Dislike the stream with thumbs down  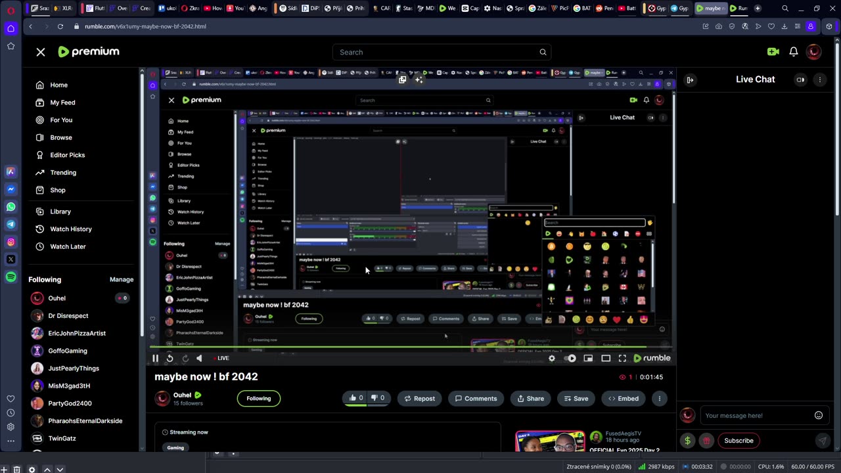378,398
